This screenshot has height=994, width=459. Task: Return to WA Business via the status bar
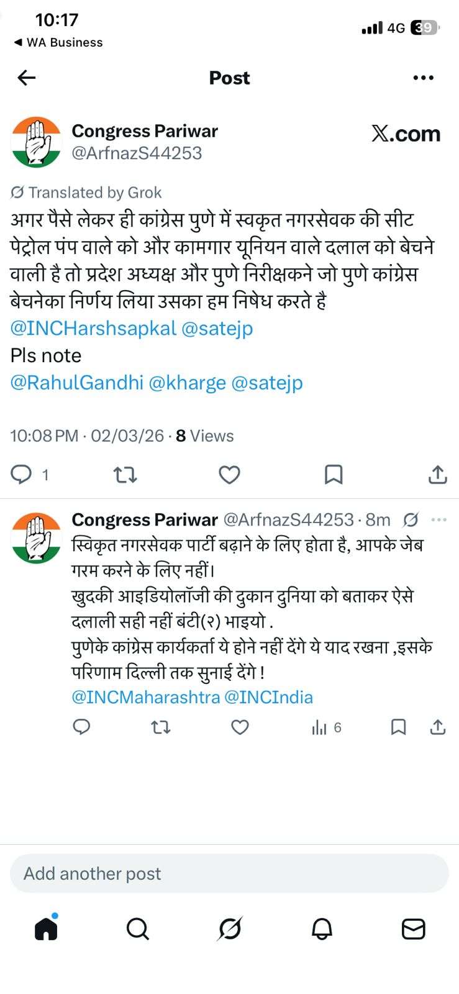tap(58, 42)
